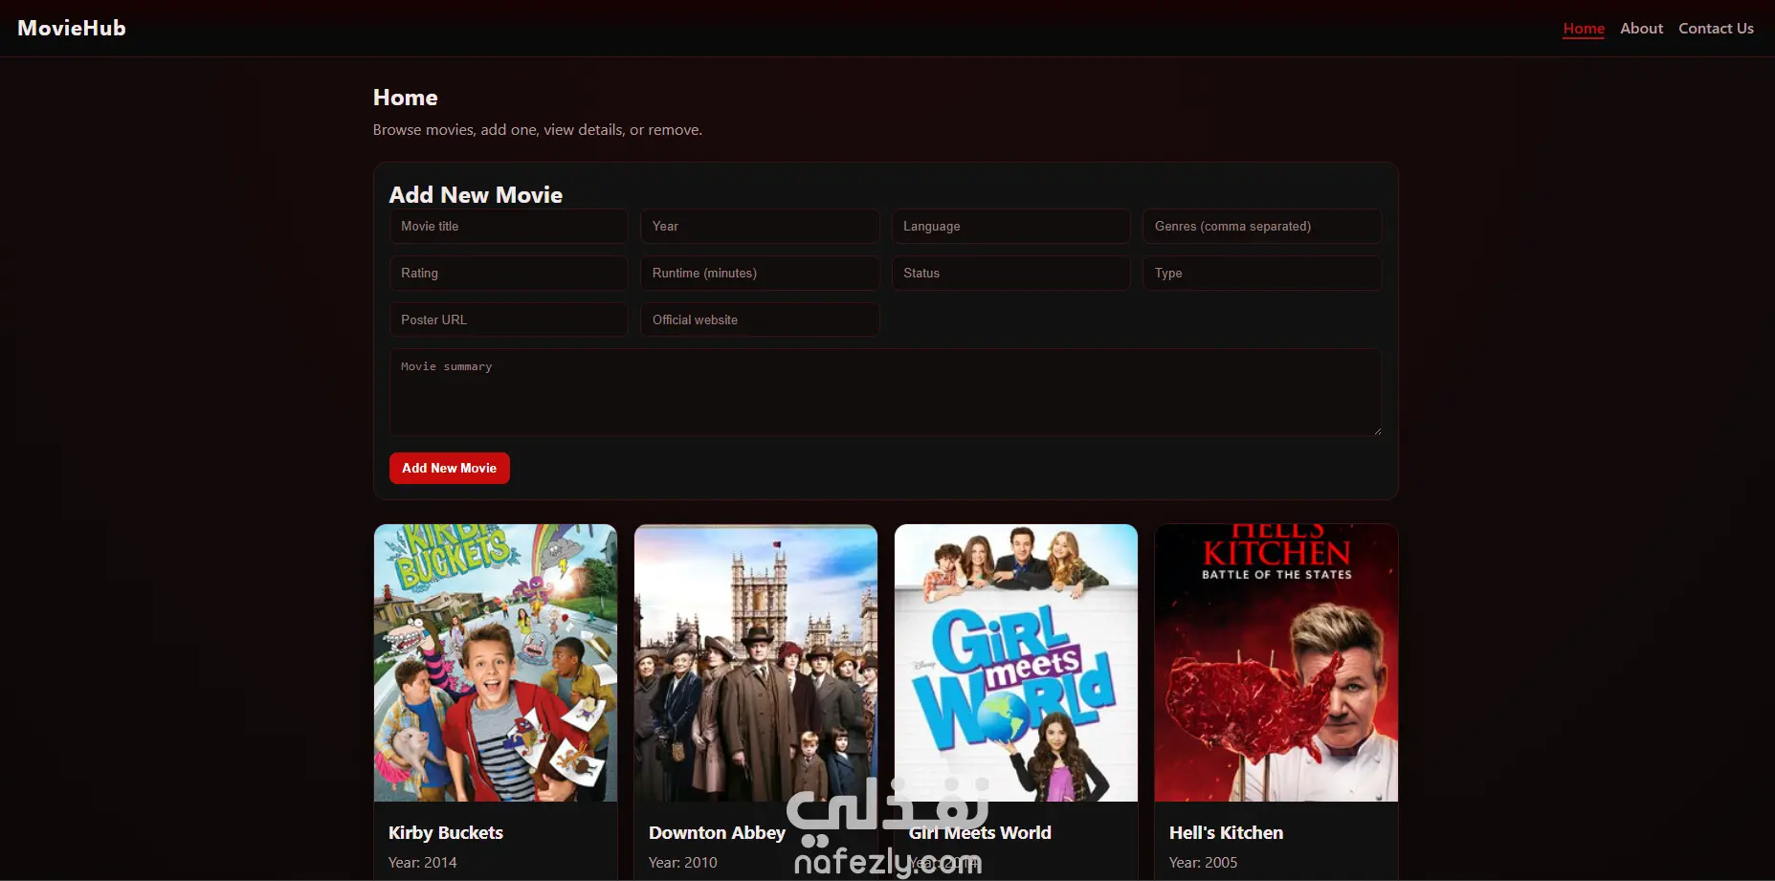Click the Home page heading
Viewport: 1775px width, 881px height.
coord(406,98)
